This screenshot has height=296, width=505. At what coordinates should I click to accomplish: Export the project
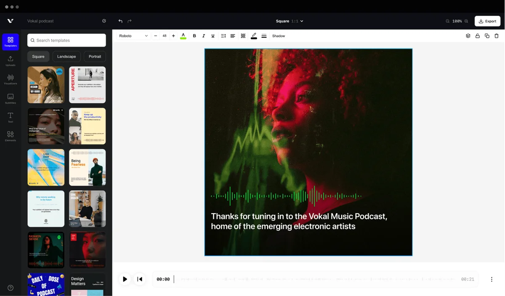pos(487,21)
